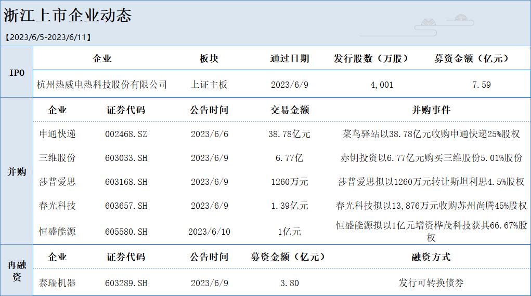Click the 菜鸟驿站 acquisition description
This screenshot has width=531, height=296.
pos(431,134)
